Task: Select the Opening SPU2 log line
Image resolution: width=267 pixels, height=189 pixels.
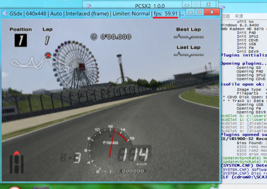Action: tap(251, 75)
